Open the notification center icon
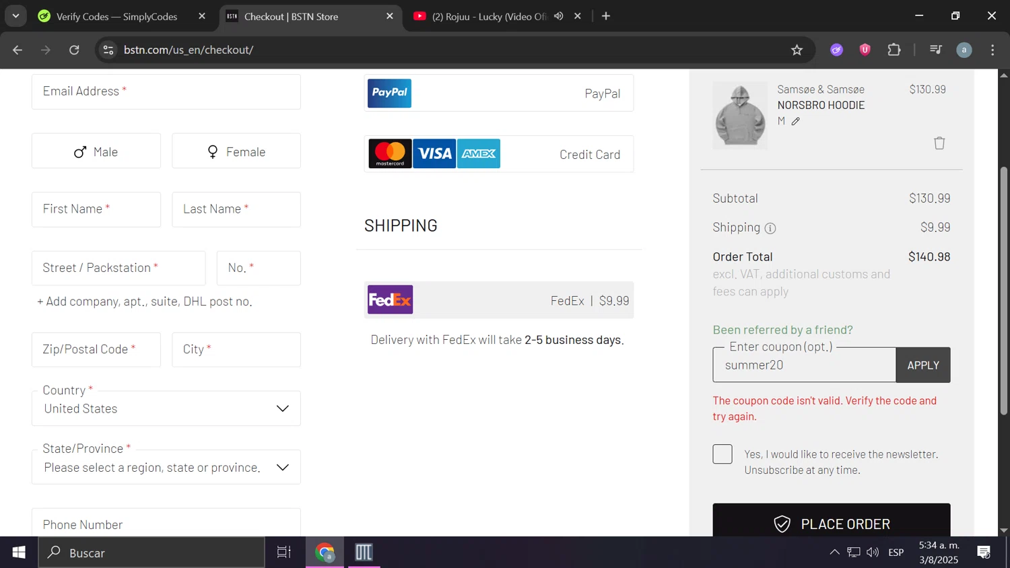1010x568 pixels. [984, 553]
